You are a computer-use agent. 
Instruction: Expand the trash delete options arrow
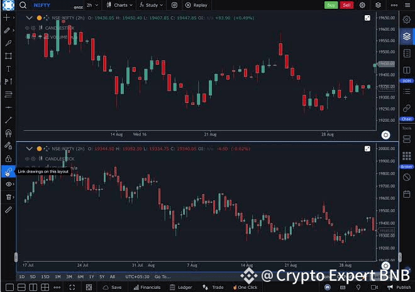coord(14,197)
